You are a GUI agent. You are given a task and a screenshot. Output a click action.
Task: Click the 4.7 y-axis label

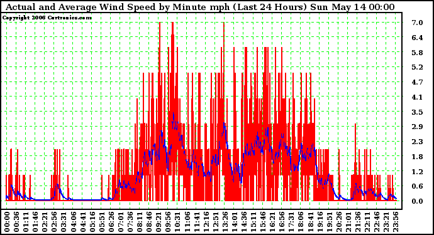(417, 82)
